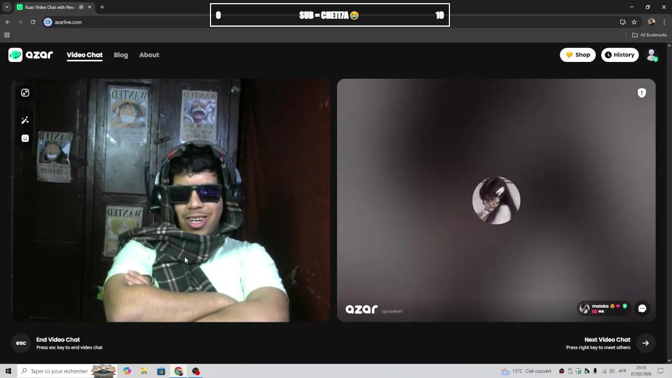This screenshot has width=672, height=378.
Task: Open the text chat bubble icon
Action: click(642, 308)
